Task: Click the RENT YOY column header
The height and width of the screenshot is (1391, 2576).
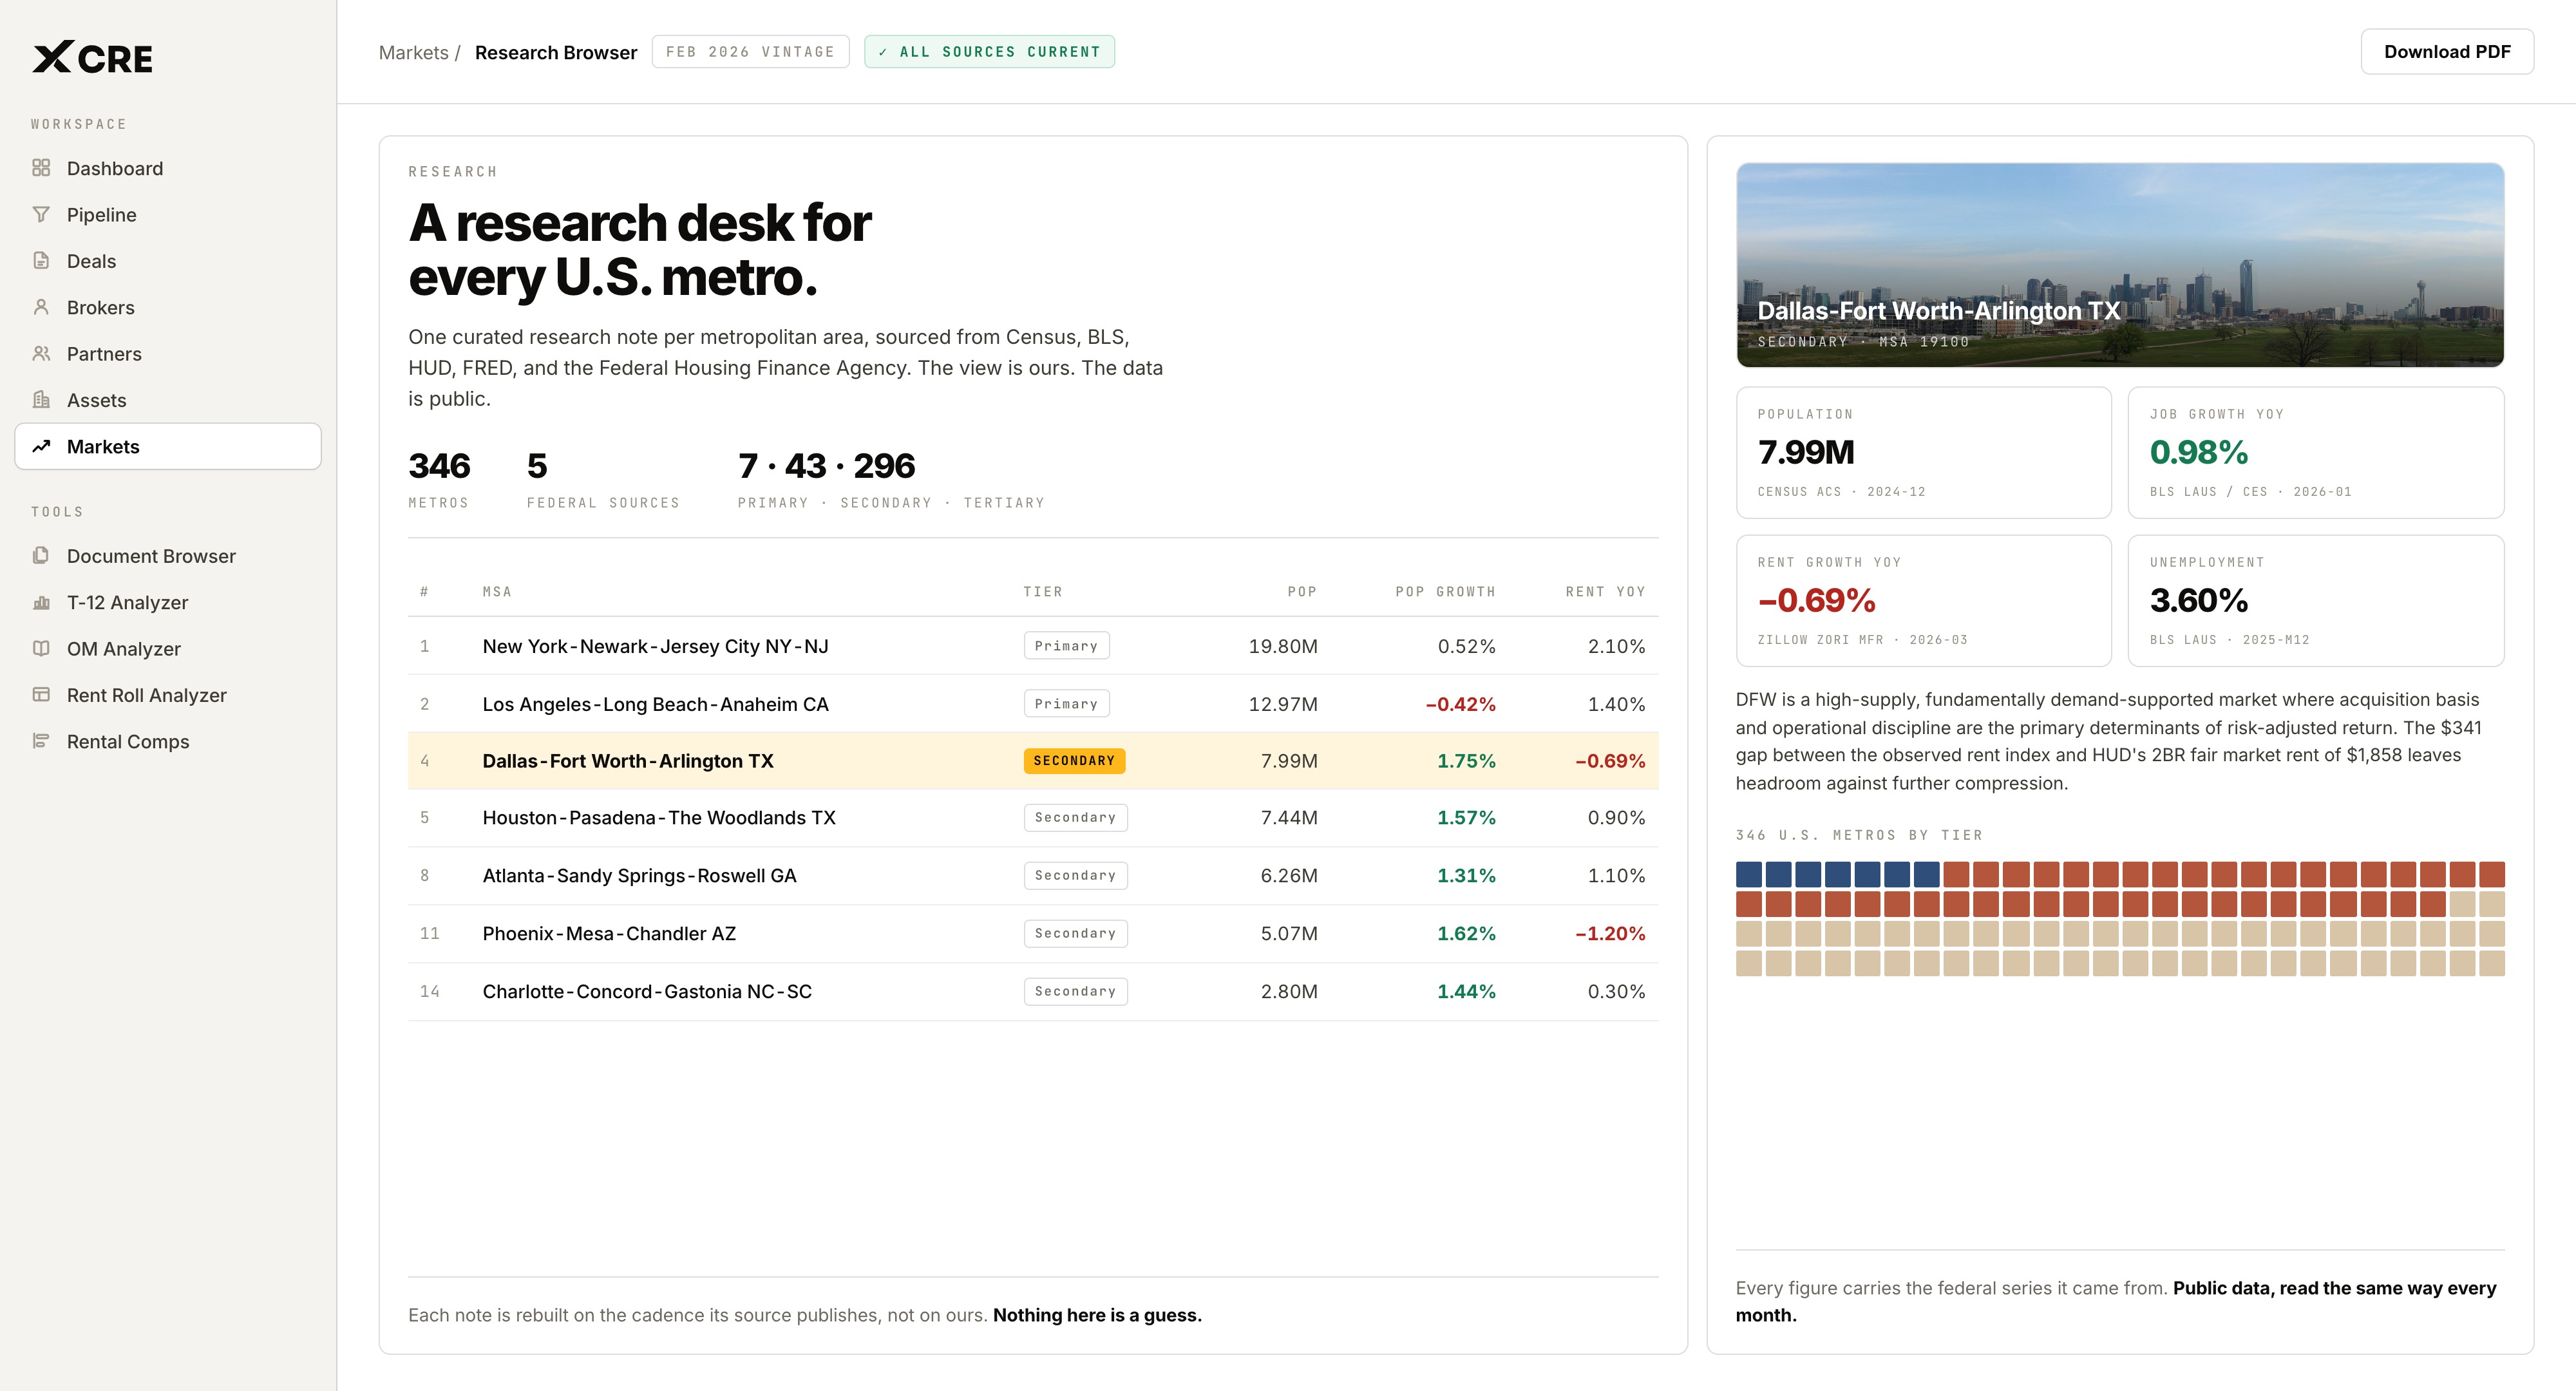Action: tap(1605, 592)
